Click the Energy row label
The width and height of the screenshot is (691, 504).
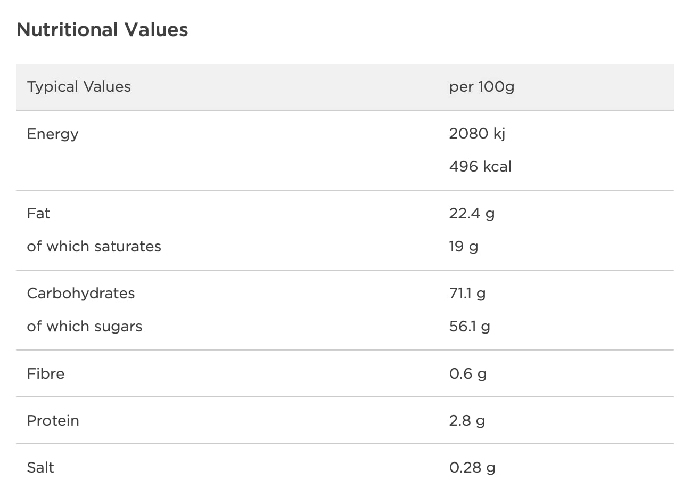tap(53, 134)
